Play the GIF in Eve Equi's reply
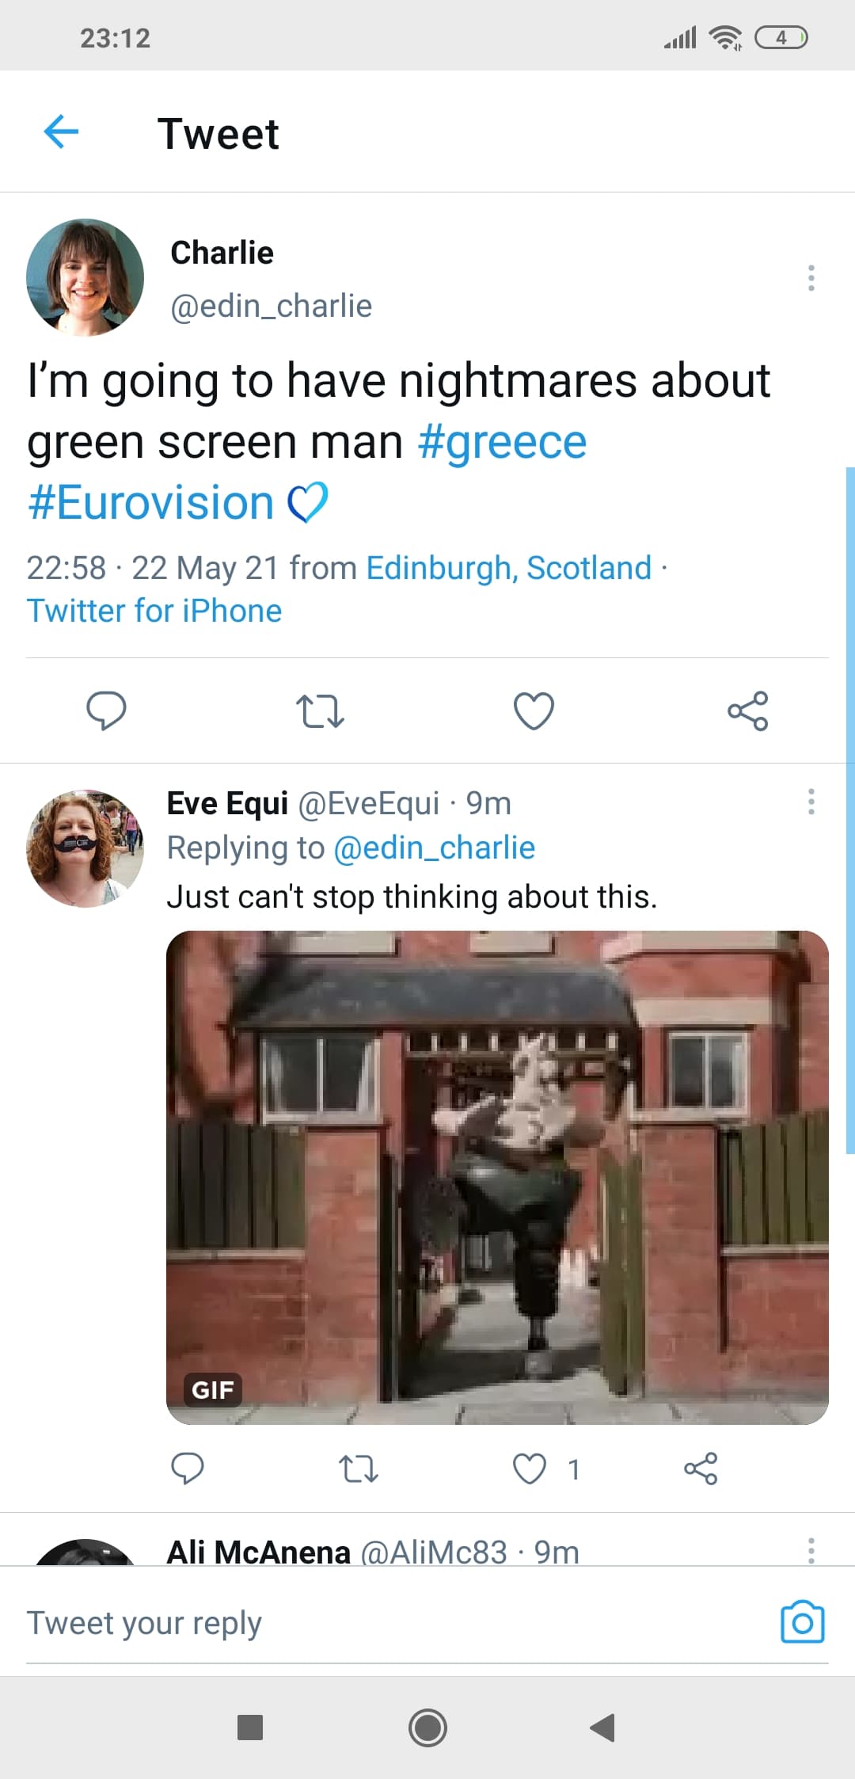This screenshot has width=855, height=1779. [497, 1177]
